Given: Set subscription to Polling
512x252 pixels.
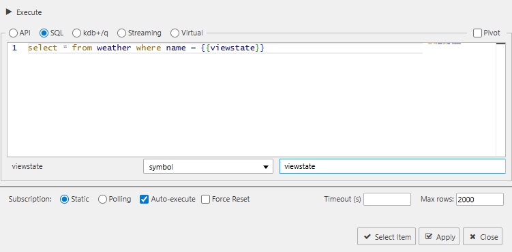Looking at the screenshot, I should (102, 199).
